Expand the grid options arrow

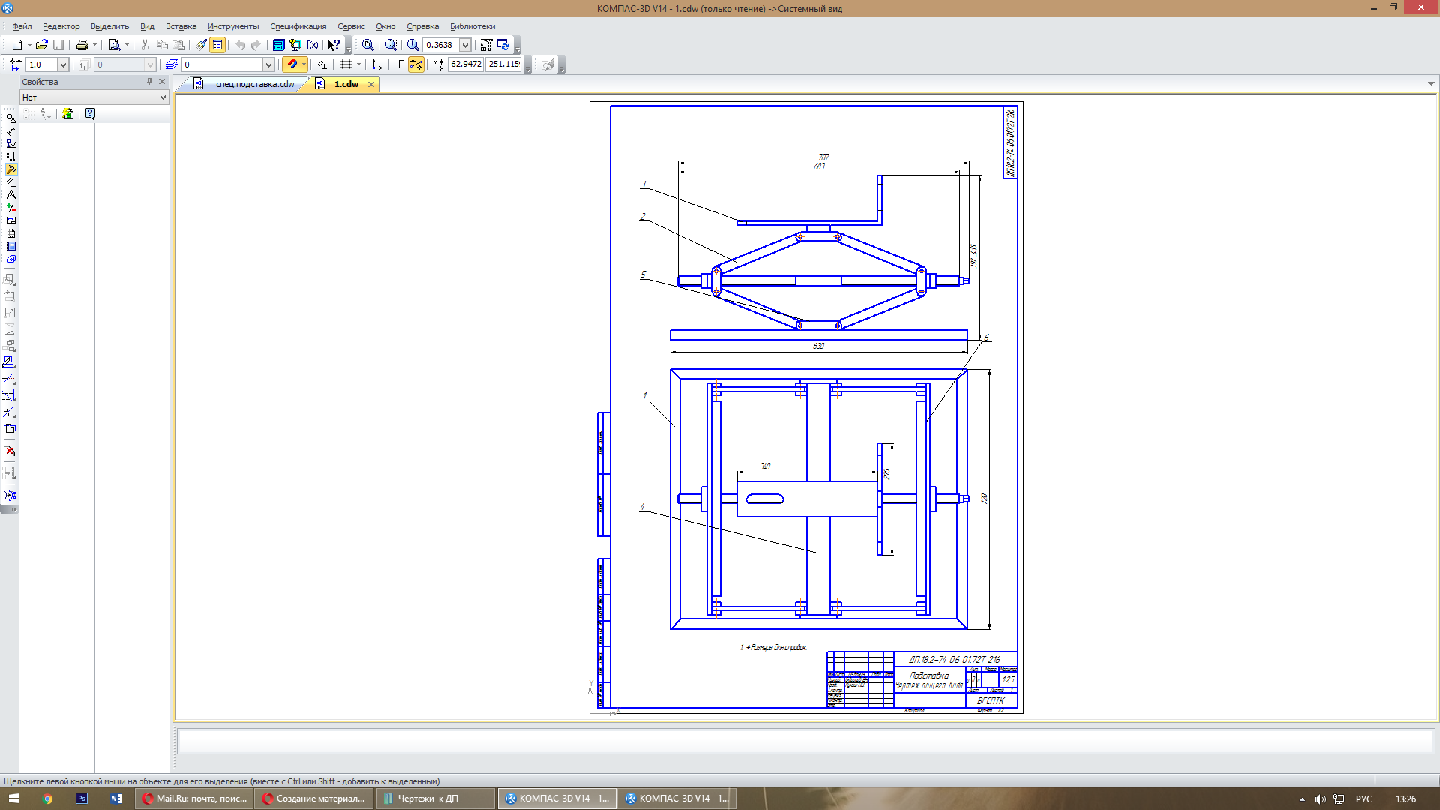pyautogui.click(x=358, y=64)
